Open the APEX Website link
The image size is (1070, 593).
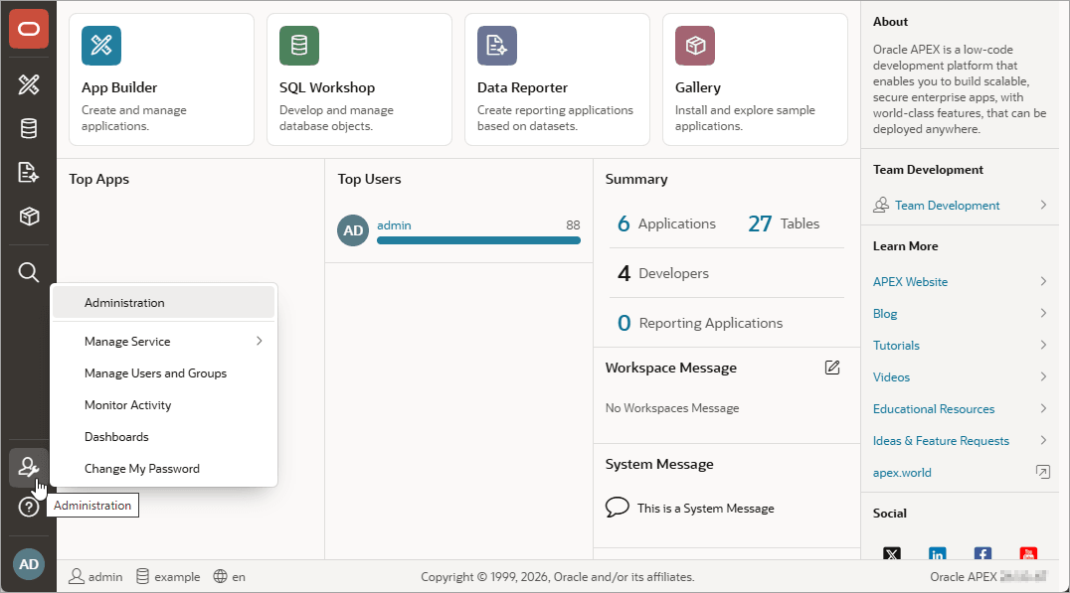click(910, 281)
